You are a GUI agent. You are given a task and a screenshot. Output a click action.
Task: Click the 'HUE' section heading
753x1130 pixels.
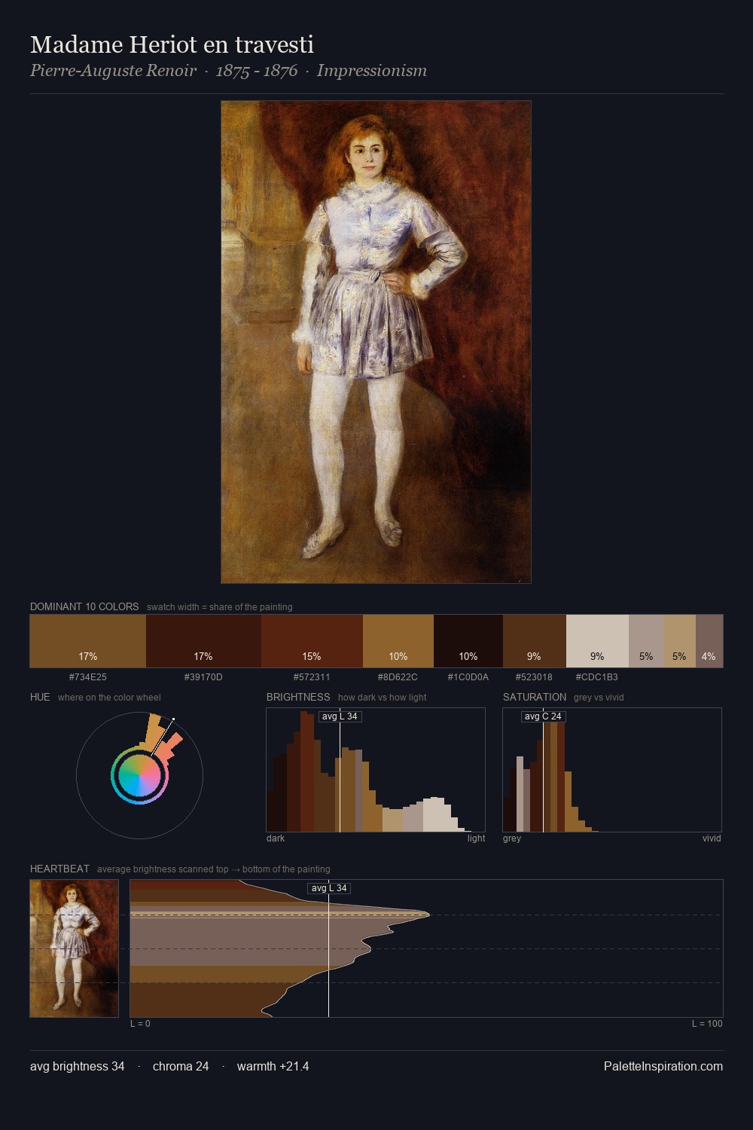pos(40,697)
